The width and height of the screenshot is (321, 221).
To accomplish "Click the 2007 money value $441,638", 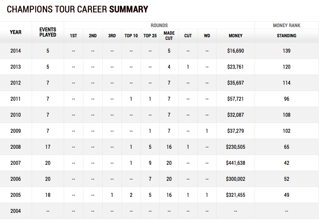I will [235, 163].
